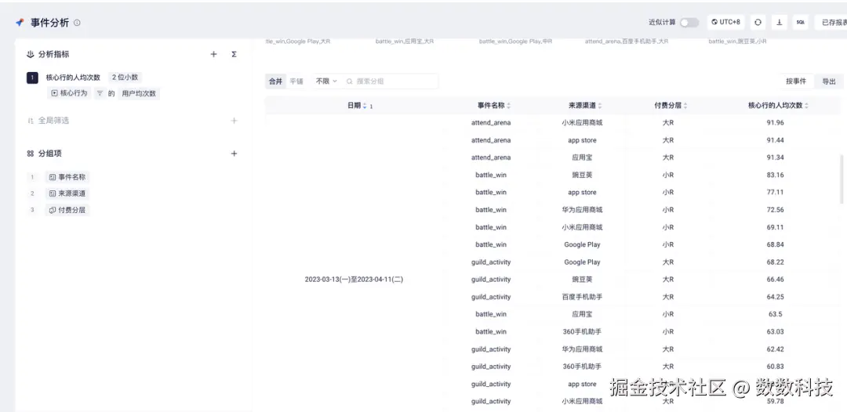Click 华为应用商城 in the 72.56 row
Image resolution: width=847 pixels, height=412 pixels.
(x=582, y=210)
